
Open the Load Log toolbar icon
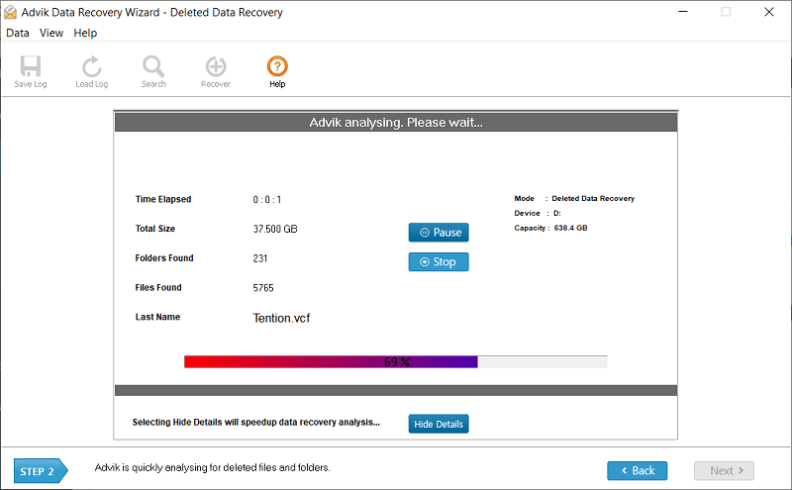(x=91, y=67)
